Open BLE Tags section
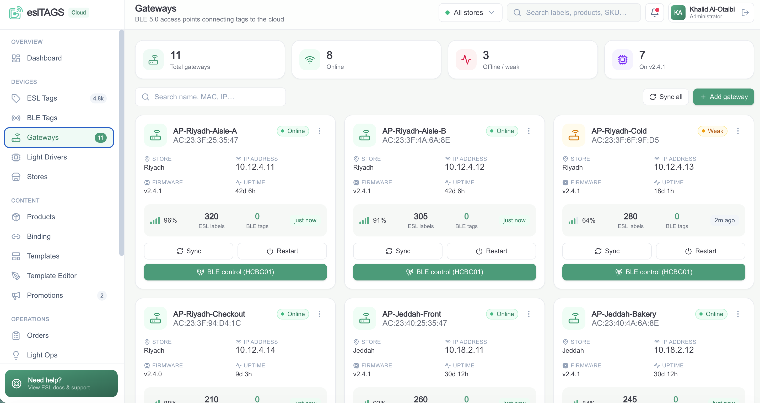The height and width of the screenshot is (403, 760). click(x=59, y=118)
